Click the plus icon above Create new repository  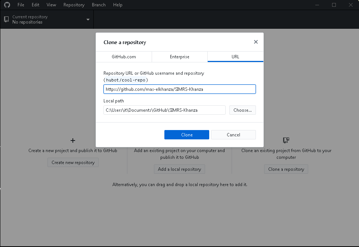(x=72, y=141)
